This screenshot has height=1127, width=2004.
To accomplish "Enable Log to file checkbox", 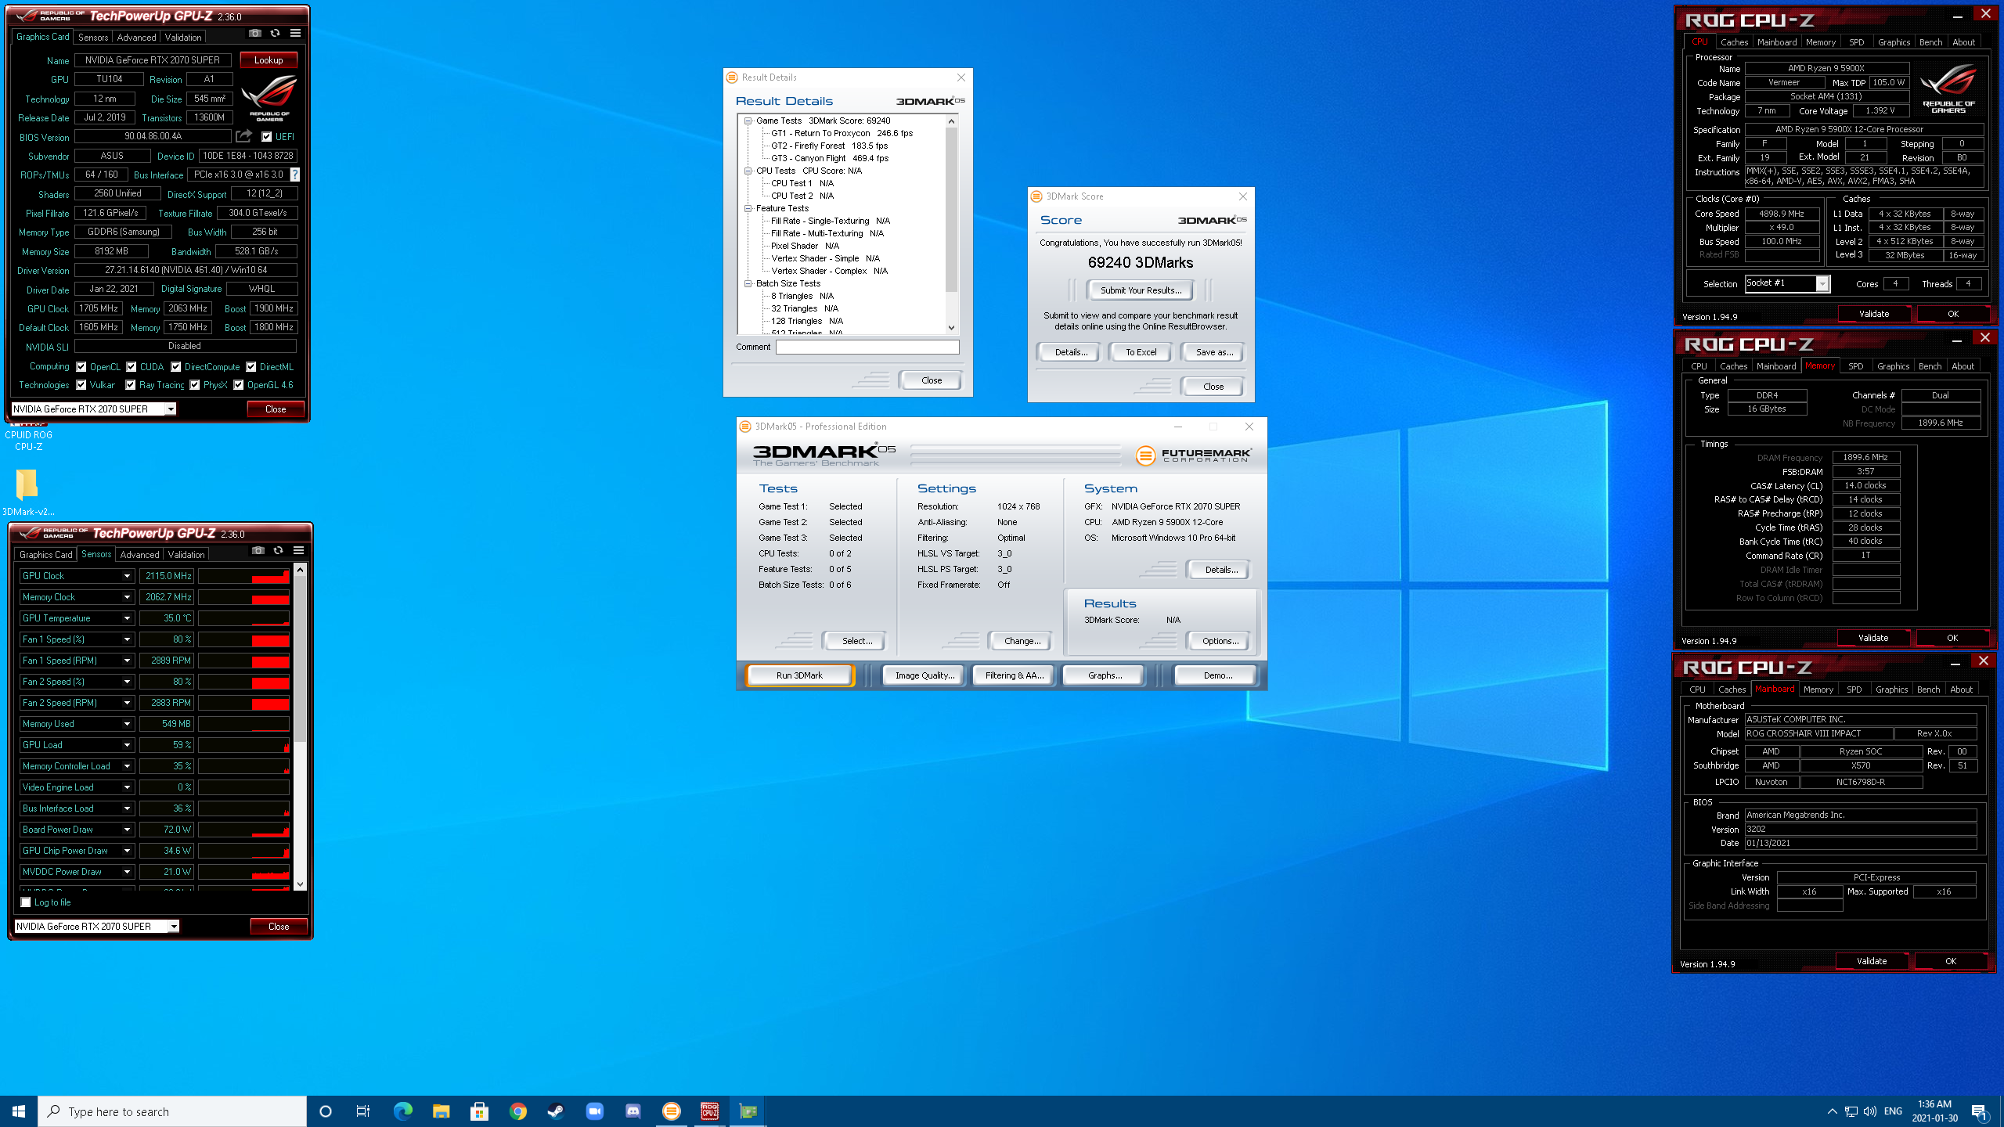I will pos(26,902).
